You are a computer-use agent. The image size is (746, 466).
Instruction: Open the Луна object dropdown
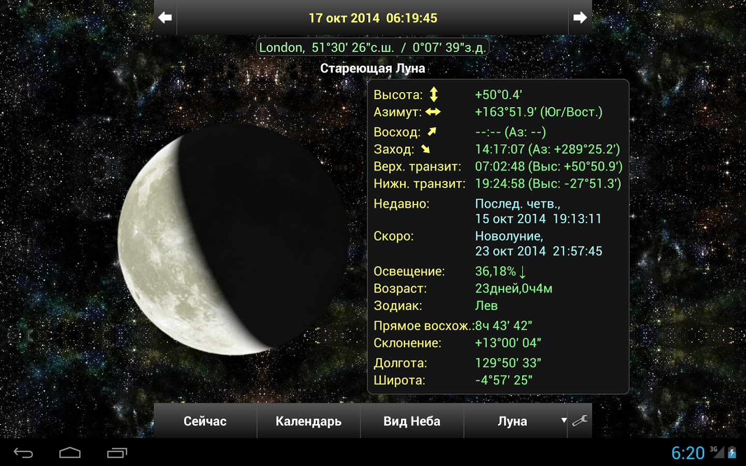pos(515,420)
